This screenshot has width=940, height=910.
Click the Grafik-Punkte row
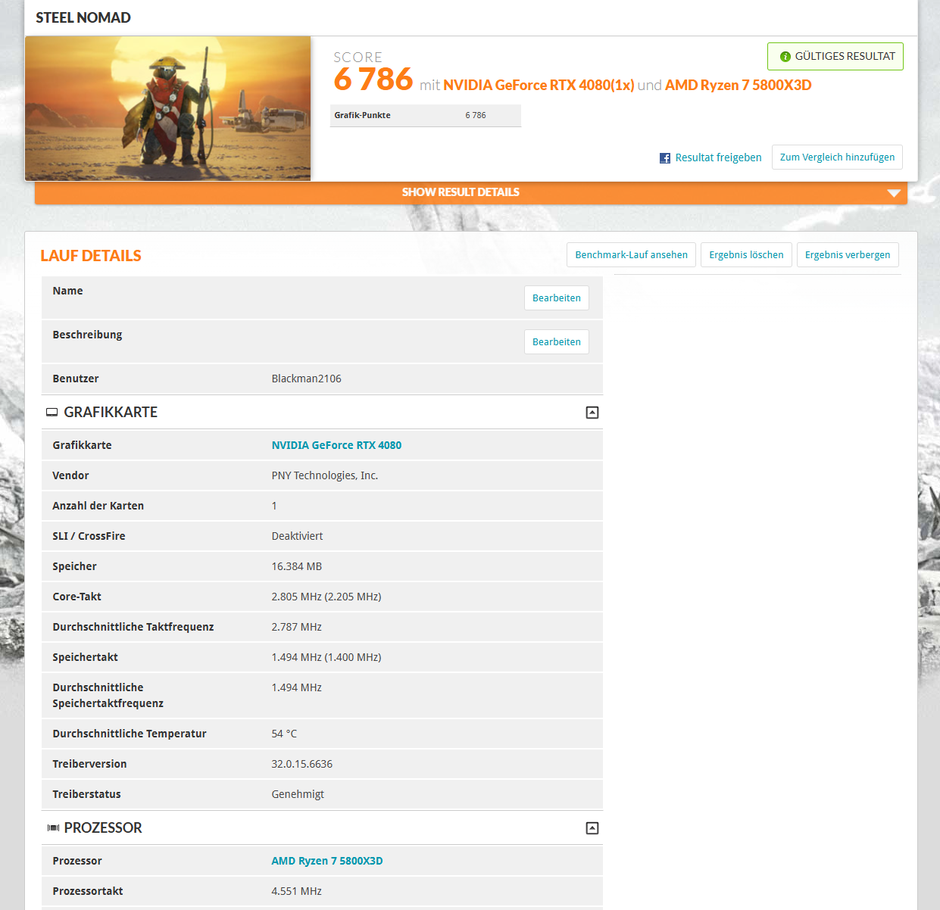coord(426,116)
